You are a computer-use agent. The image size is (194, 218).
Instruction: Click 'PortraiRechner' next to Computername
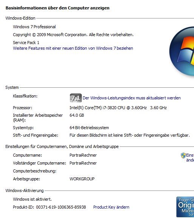pos(83,155)
